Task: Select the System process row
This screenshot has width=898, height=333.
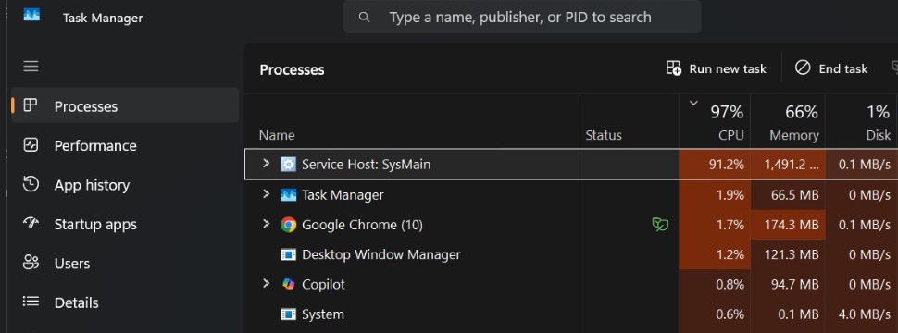Action: click(571, 314)
